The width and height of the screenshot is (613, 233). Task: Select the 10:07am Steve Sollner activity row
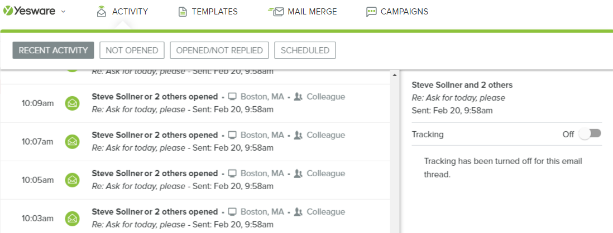223,141
